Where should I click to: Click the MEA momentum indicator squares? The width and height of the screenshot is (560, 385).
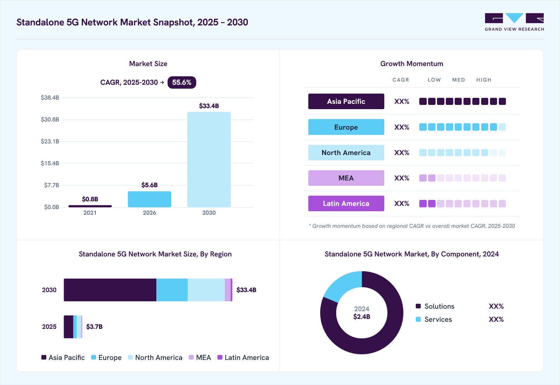[x=462, y=178]
